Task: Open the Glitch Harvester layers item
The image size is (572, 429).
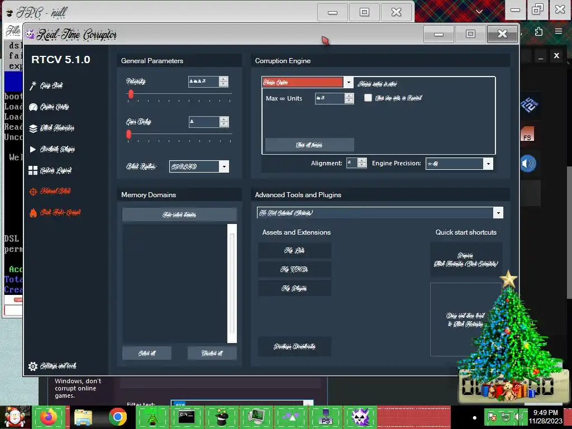Action: 51,128
